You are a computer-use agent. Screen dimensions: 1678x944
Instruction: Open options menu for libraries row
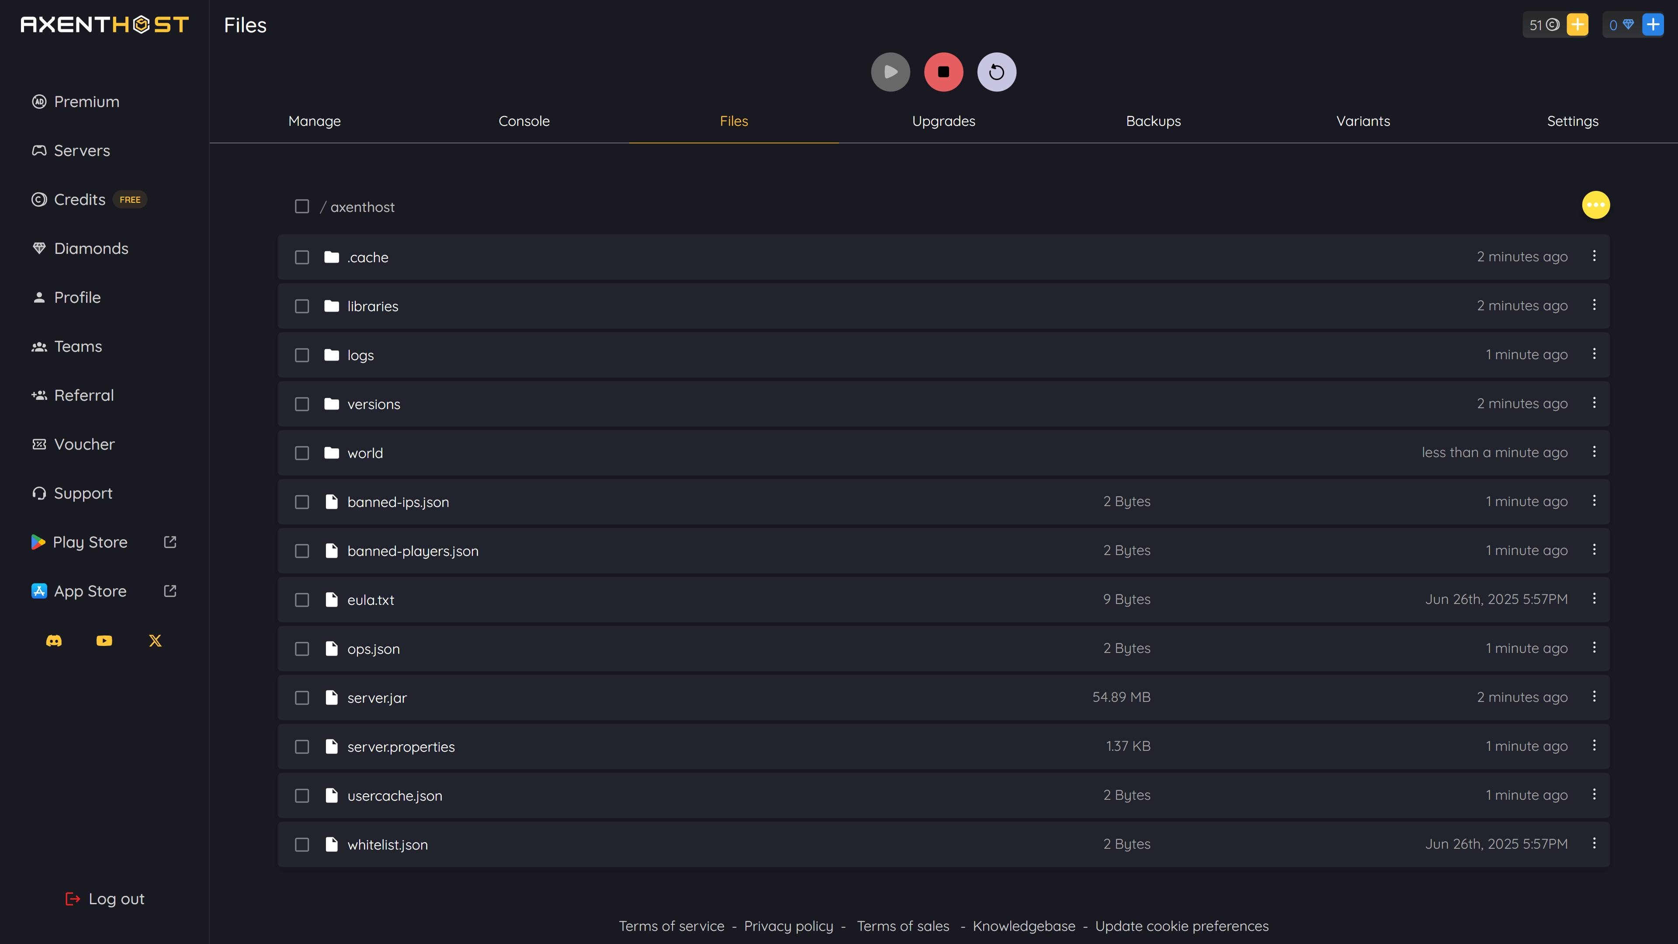click(x=1594, y=305)
